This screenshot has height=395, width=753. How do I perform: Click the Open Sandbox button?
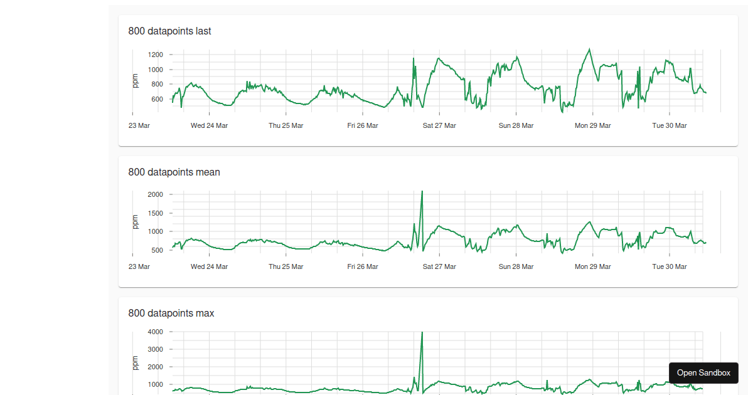tap(703, 372)
